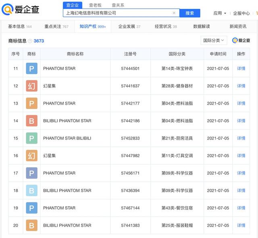Click 第28类-健身器材 category cell
This screenshot has width=258, height=238.
pyautogui.click(x=177, y=86)
